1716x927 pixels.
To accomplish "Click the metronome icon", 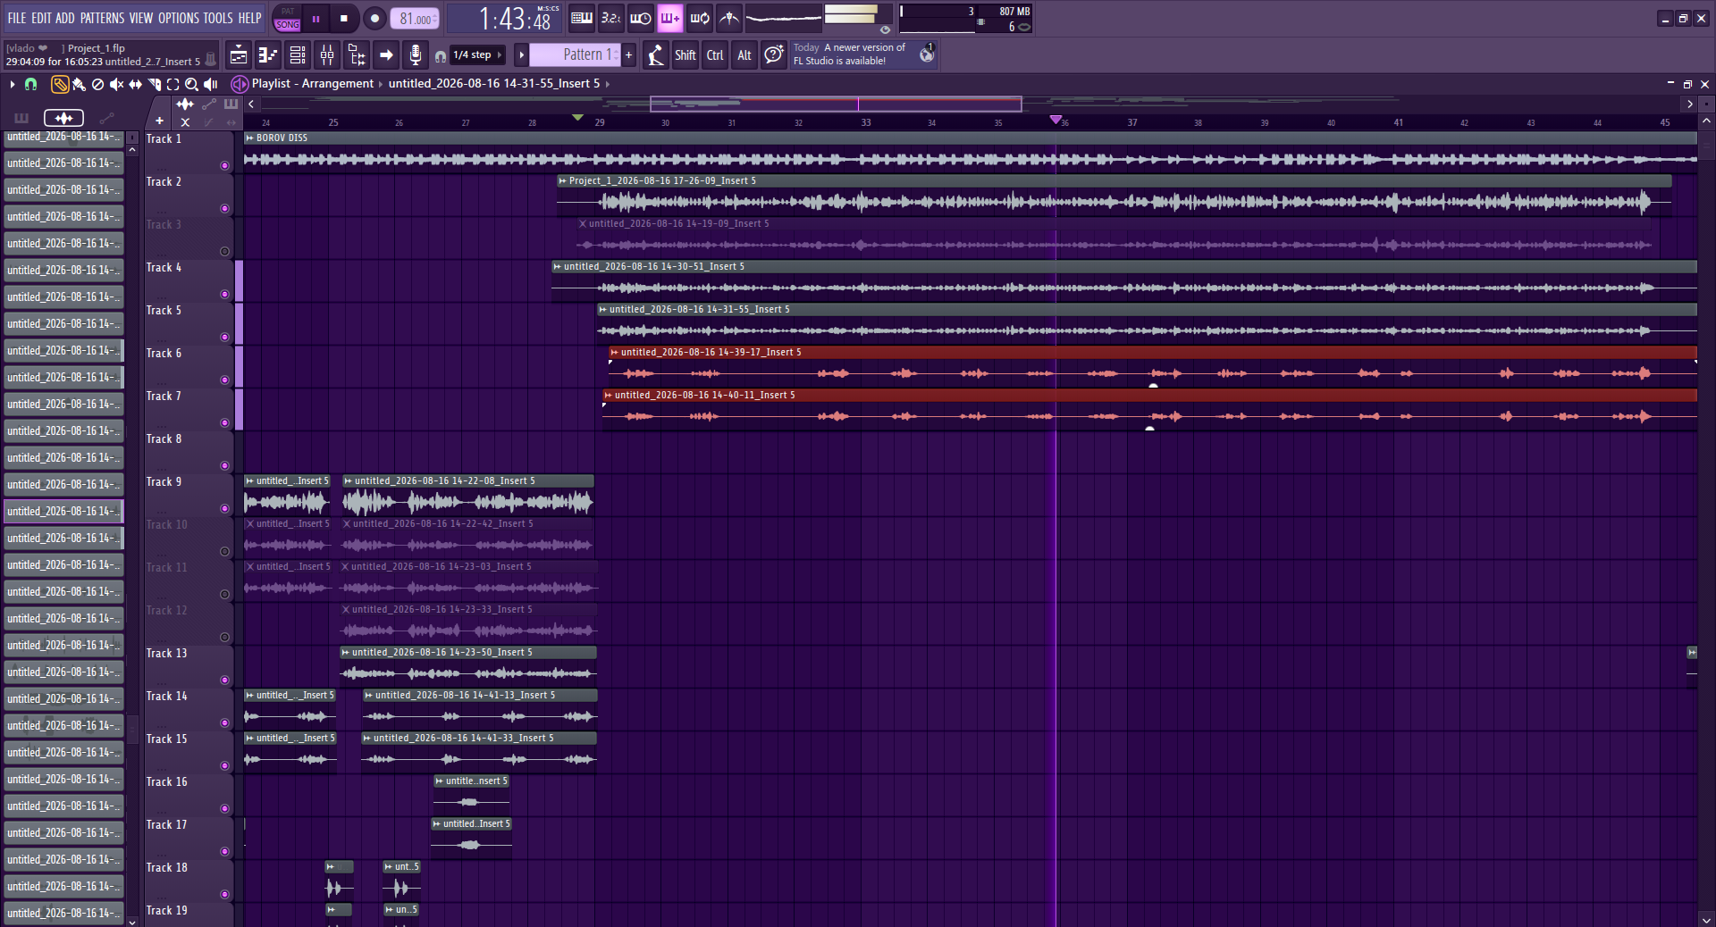I will pyautogui.click(x=729, y=18).
